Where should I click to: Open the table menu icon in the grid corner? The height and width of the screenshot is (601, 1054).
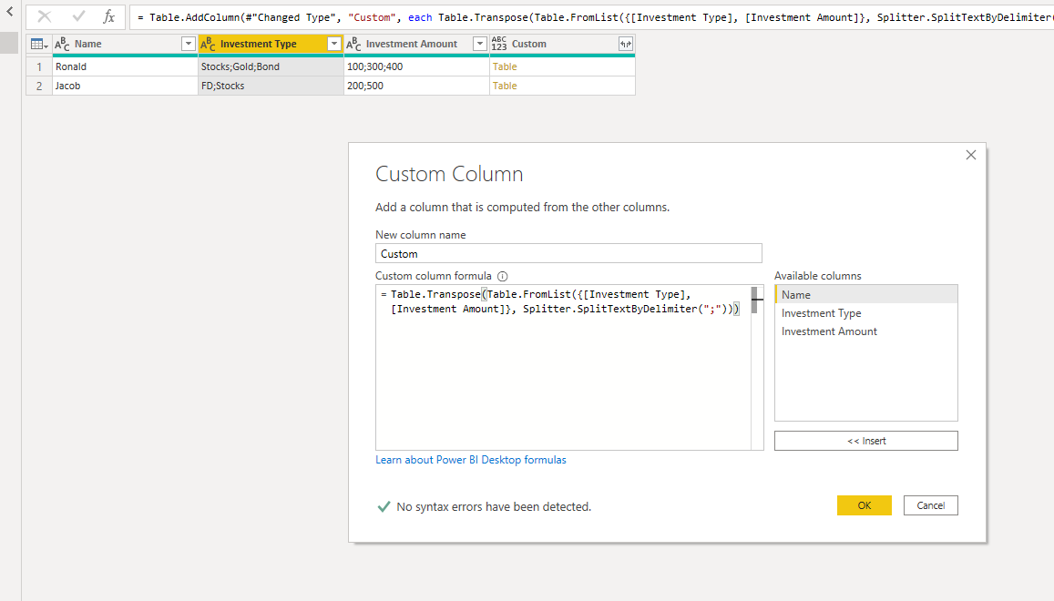39,44
